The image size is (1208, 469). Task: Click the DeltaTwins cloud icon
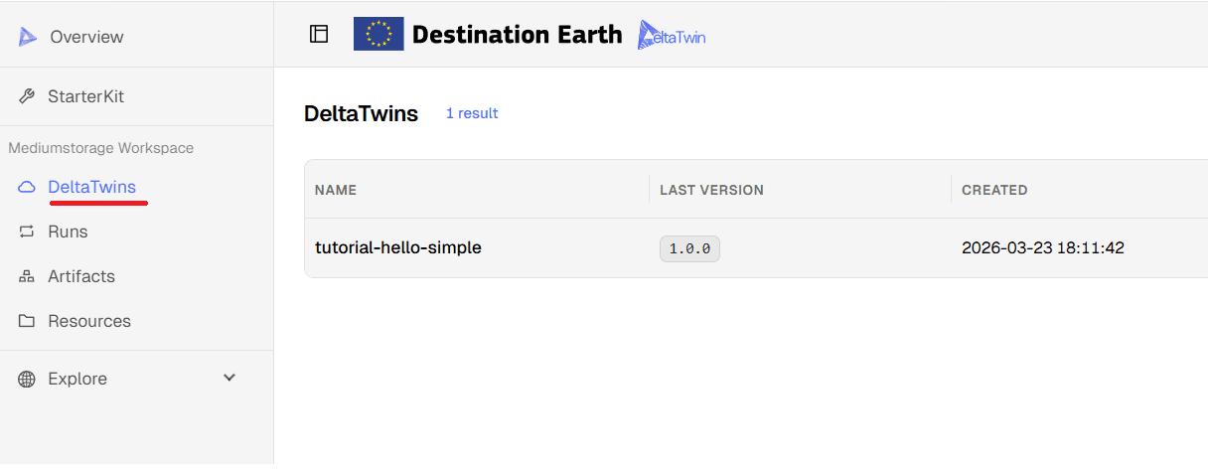[27, 187]
